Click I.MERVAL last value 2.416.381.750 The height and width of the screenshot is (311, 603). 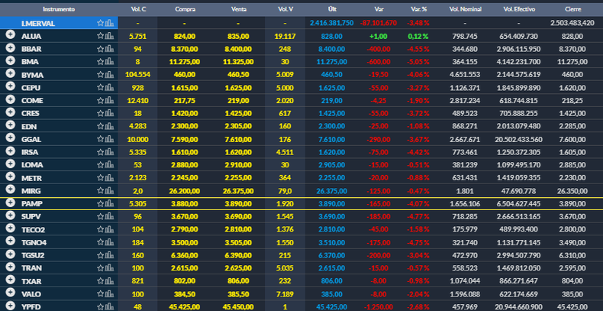point(331,23)
